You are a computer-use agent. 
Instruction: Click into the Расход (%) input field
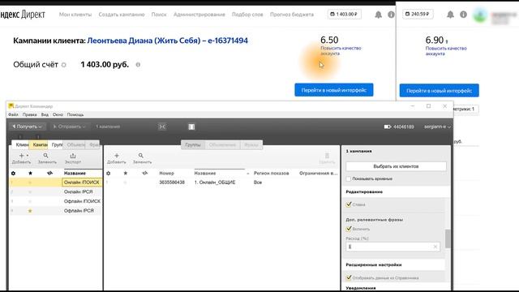click(x=392, y=247)
